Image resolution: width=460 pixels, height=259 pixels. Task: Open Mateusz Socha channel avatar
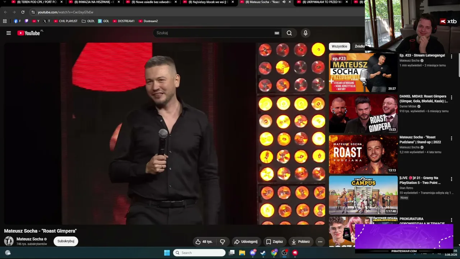(9, 241)
